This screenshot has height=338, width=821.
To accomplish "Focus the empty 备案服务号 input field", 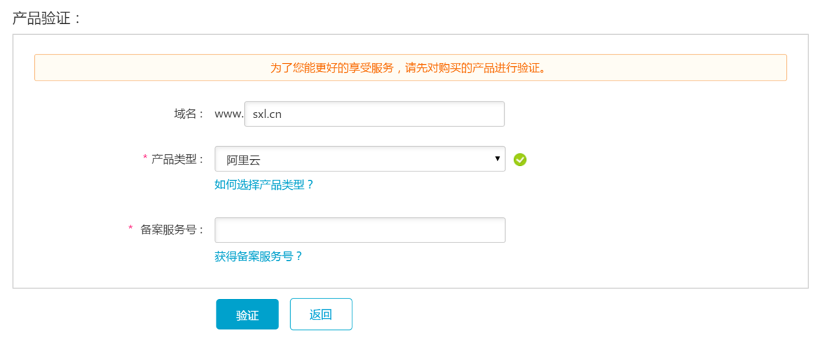I will point(360,230).
